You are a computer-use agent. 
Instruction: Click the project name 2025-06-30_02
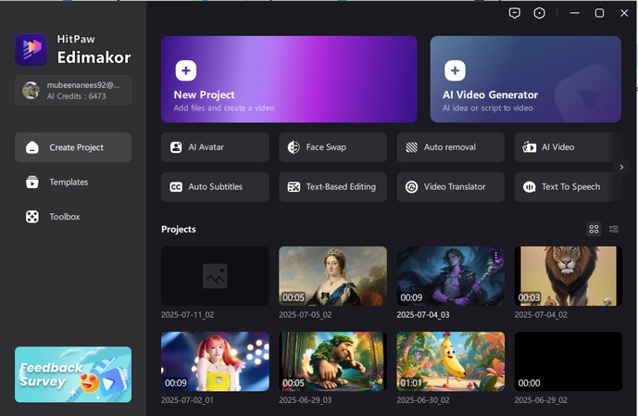[x=423, y=400]
